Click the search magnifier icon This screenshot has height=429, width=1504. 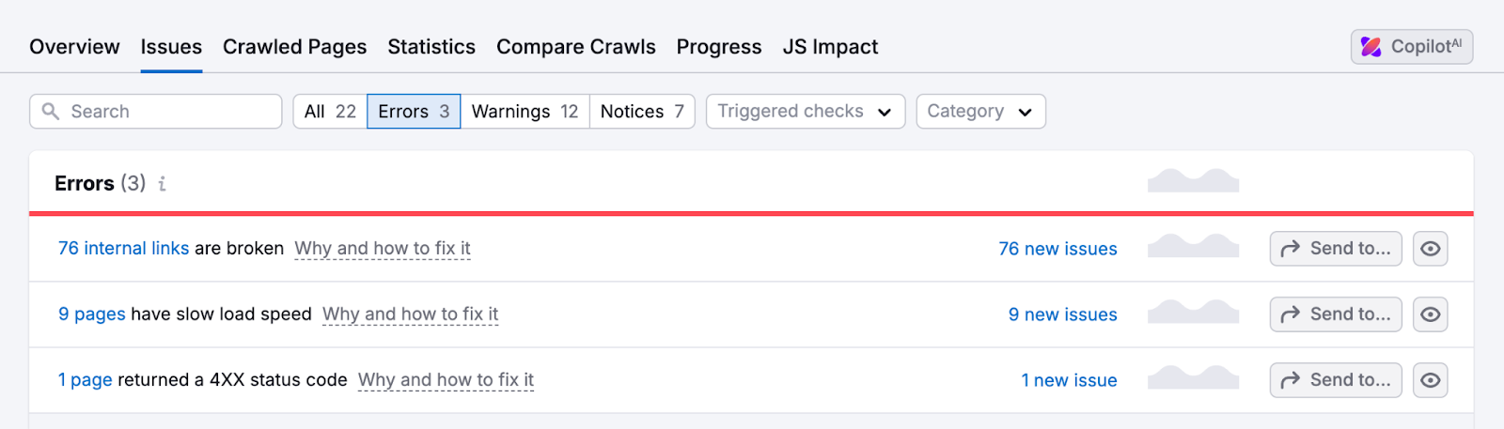click(51, 112)
